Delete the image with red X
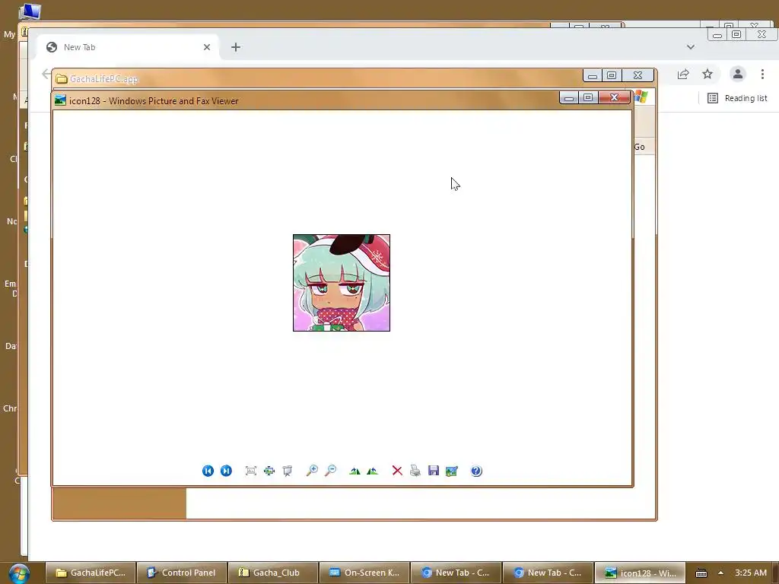Screen dimensions: 779x584 (397, 471)
